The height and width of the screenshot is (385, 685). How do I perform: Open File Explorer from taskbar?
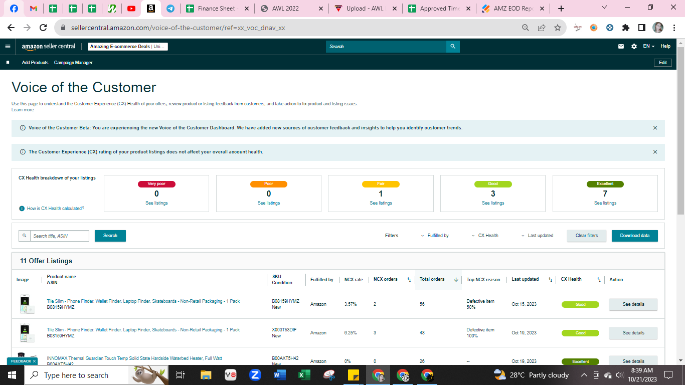click(206, 375)
